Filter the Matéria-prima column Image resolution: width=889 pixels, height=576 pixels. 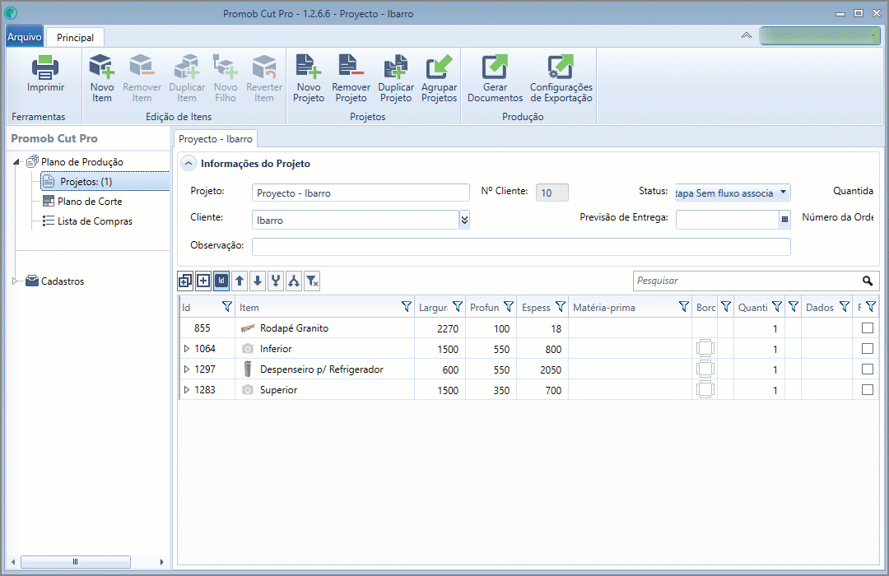point(684,307)
